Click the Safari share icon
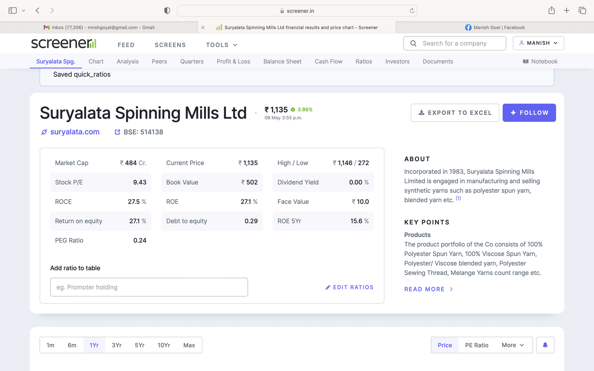Viewport: 594px width, 371px height. [551, 11]
